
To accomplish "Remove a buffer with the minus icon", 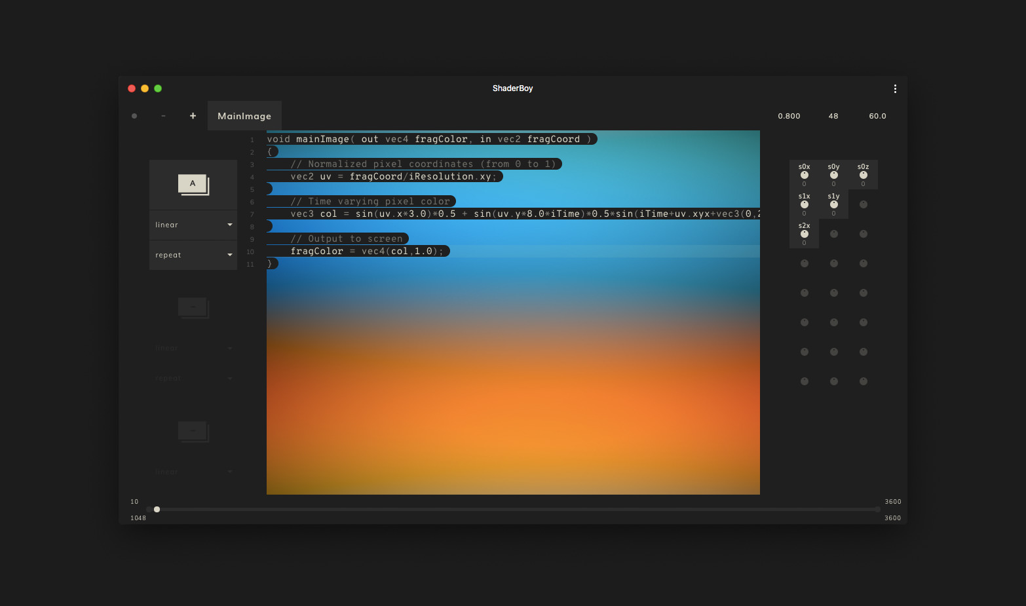I will (x=163, y=116).
